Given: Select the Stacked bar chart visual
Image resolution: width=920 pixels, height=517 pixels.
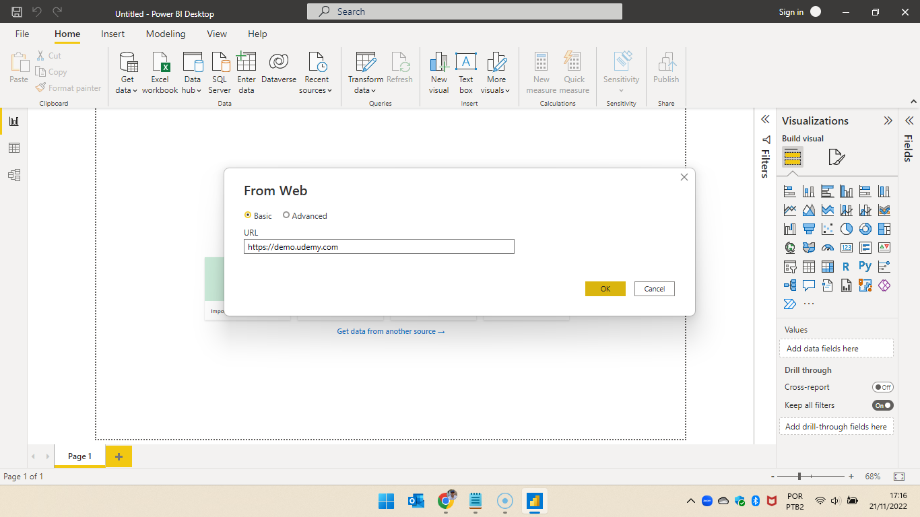Looking at the screenshot, I should pos(790,192).
